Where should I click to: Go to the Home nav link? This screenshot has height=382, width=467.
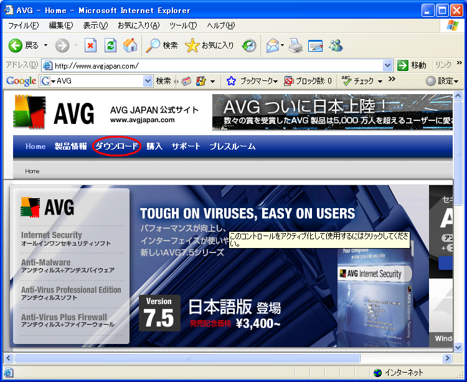coord(35,146)
